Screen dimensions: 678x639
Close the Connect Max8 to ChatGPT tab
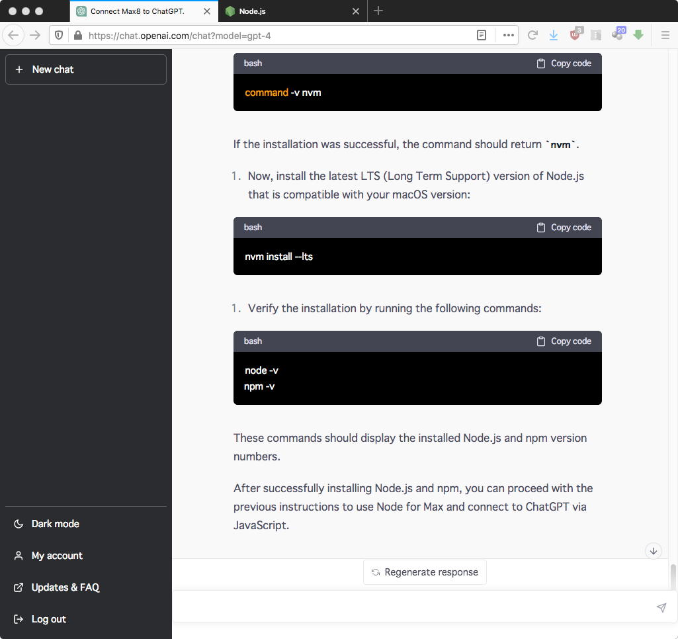(x=207, y=11)
